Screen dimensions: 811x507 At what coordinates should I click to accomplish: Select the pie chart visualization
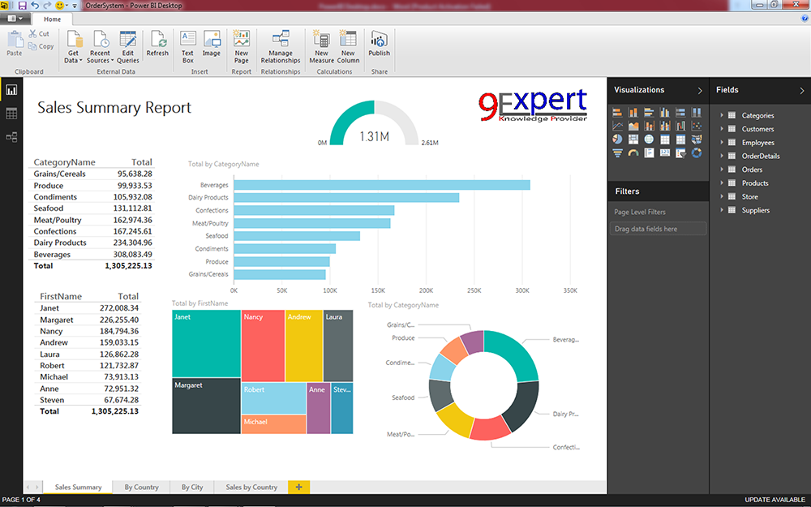coord(617,140)
